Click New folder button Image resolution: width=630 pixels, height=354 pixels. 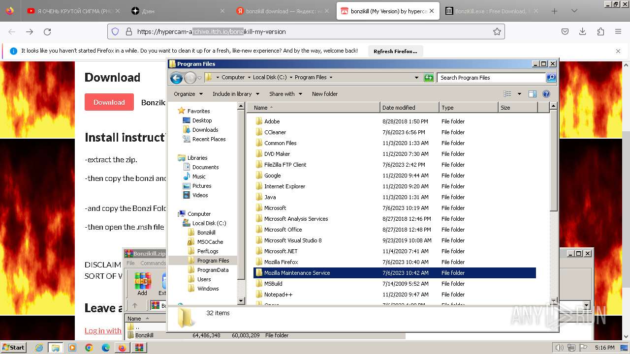point(325,94)
